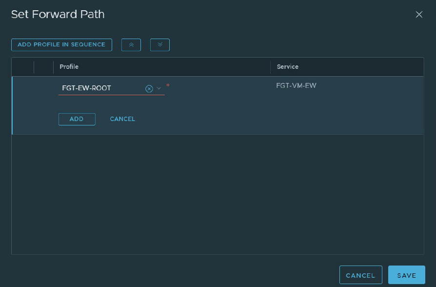Screen dimensions: 436x287
Task: Cancel the profile row edit
Action: tap(122, 119)
